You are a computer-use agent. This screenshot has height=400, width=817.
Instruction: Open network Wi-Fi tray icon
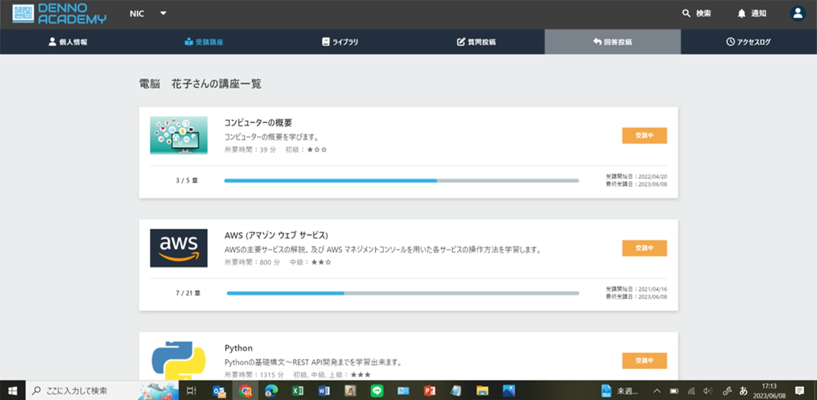pos(691,391)
